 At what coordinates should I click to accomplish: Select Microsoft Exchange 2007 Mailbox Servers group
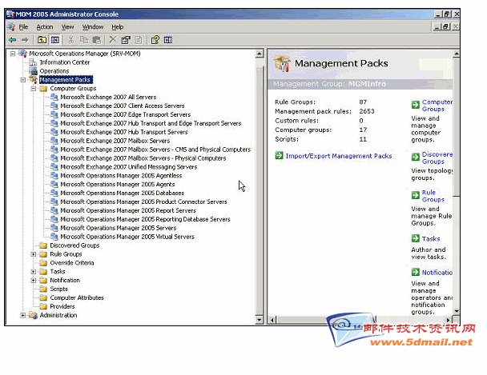(x=115, y=141)
